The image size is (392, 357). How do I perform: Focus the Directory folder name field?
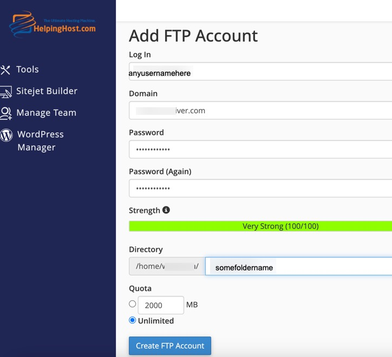[298, 266]
